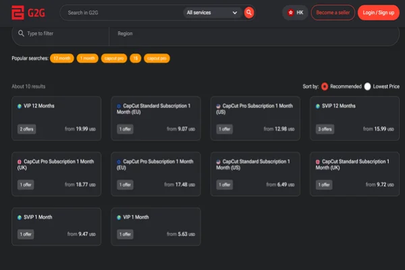Click EU flag icon on CapCut Pro (EU)
The image size is (405, 270).
coord(119,162)
